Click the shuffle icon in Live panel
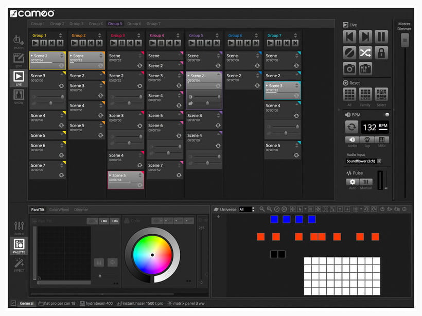Image resolution: width=422 pixels, height=316 pixels. click(x=365, y=52)
